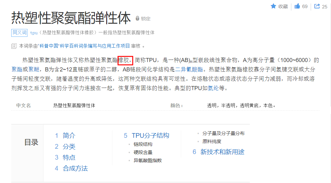Jump to section 1 简介
The image size is (331, 183).
coord(69,136)
